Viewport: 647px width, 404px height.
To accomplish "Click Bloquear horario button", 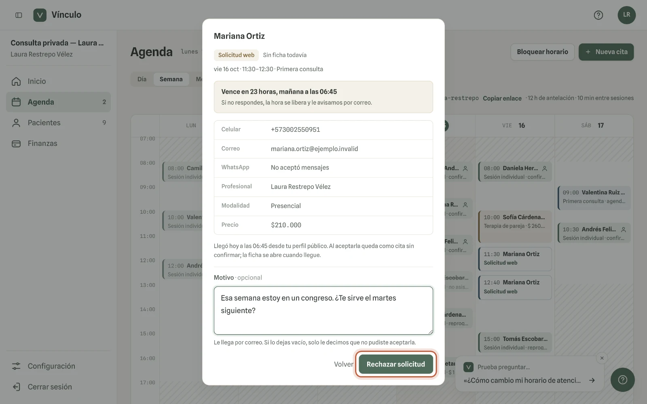I will coord(542,52).
